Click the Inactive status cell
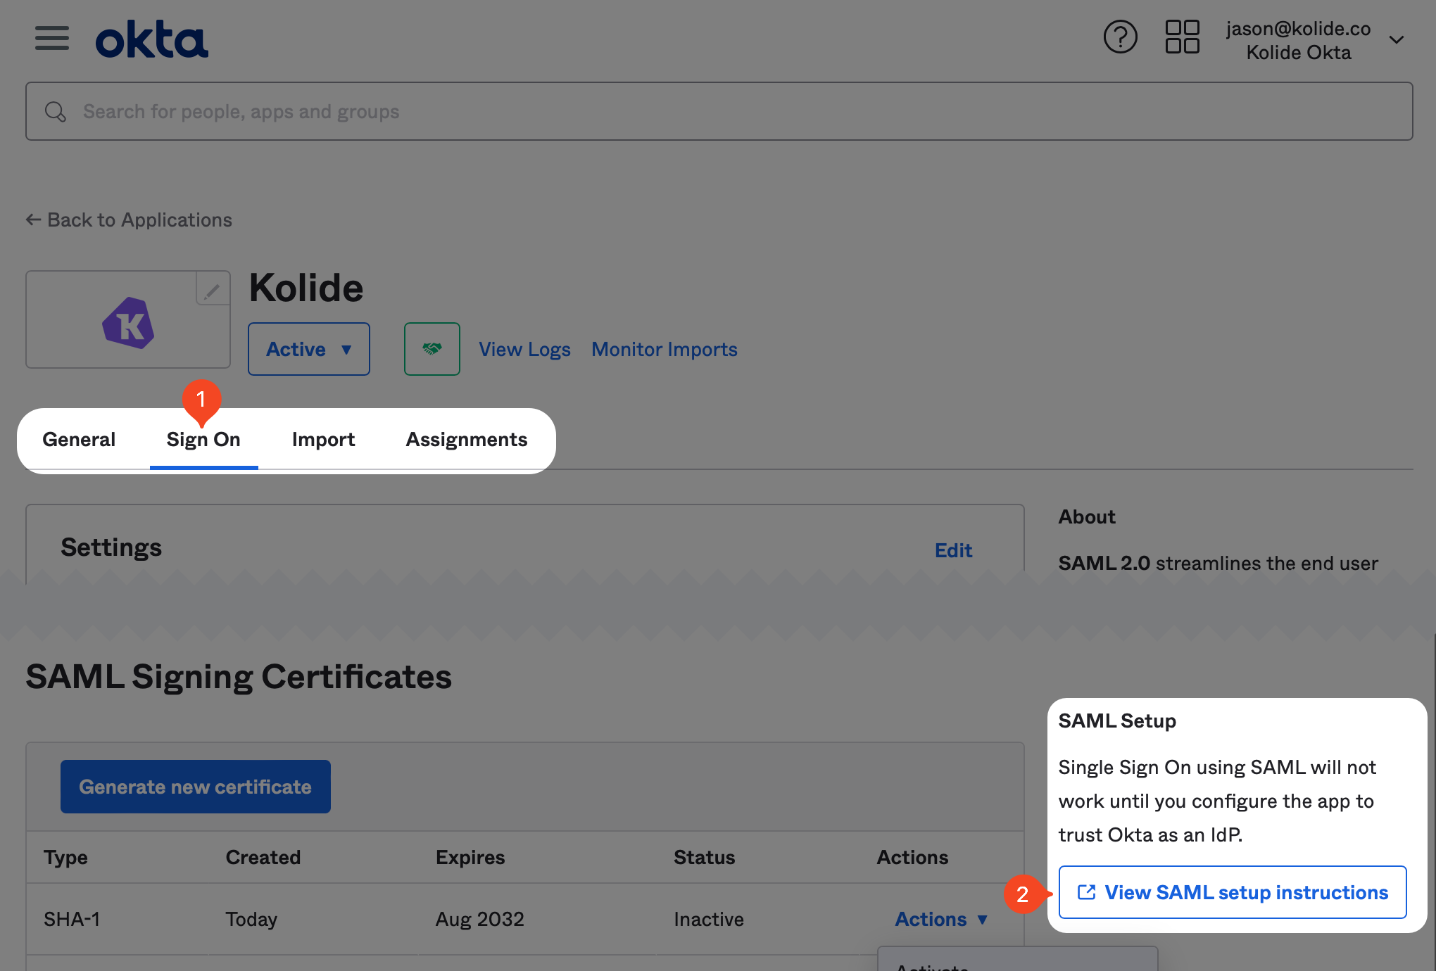The image size is (1436, 971). pos(709,919)
